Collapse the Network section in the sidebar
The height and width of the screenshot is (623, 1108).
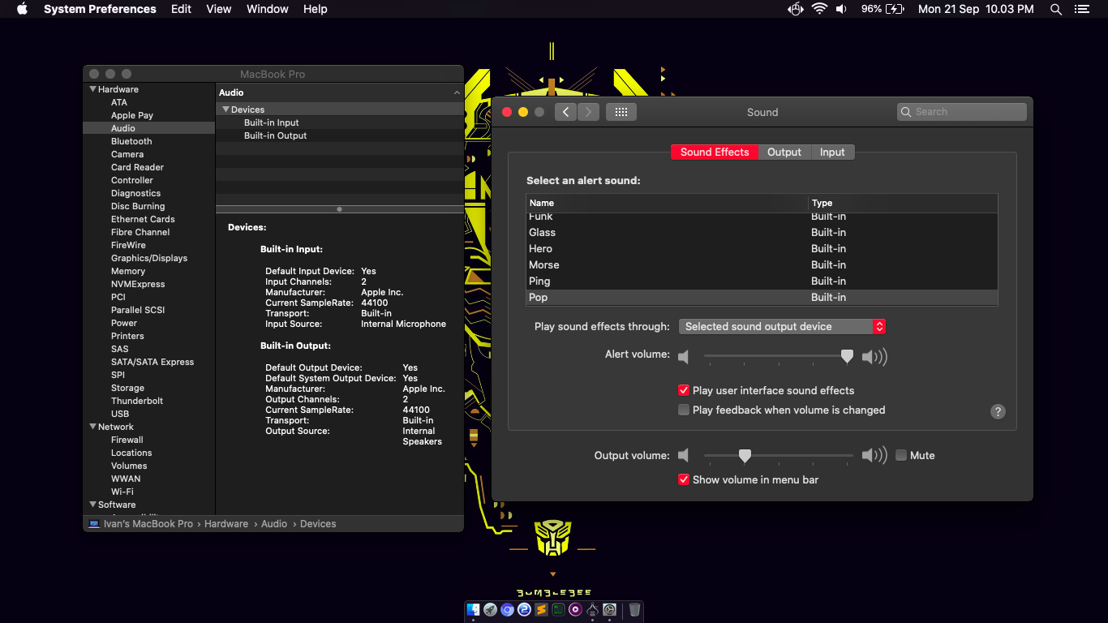click(93, 427)
